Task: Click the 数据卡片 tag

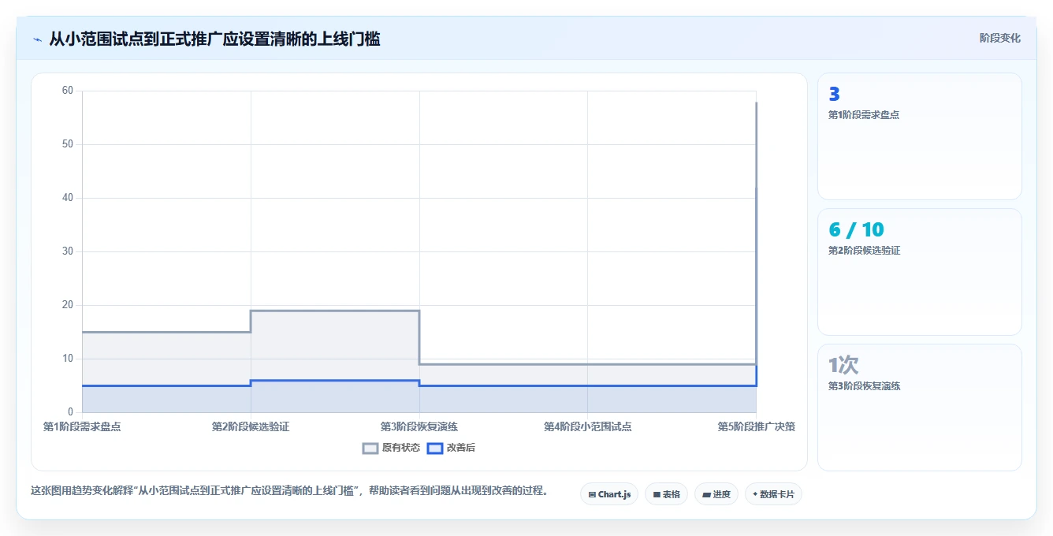Action: (773, 494)
